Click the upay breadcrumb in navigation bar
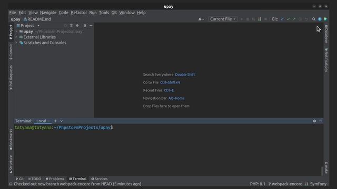337x189 pixels. click(15, 19)
